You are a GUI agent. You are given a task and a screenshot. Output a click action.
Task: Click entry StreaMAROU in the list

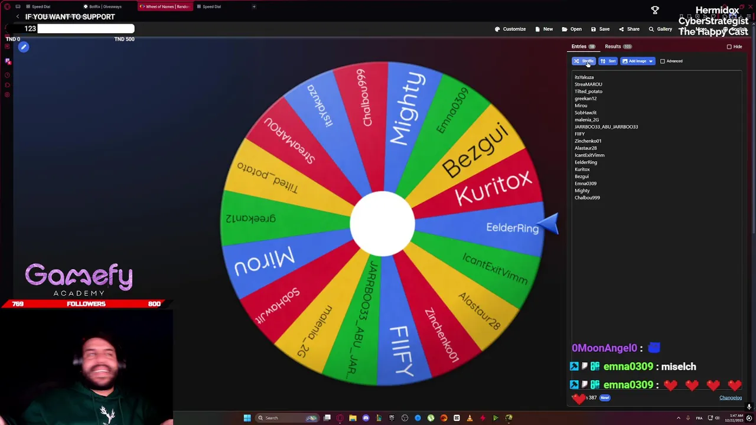(x=588, y=84)
